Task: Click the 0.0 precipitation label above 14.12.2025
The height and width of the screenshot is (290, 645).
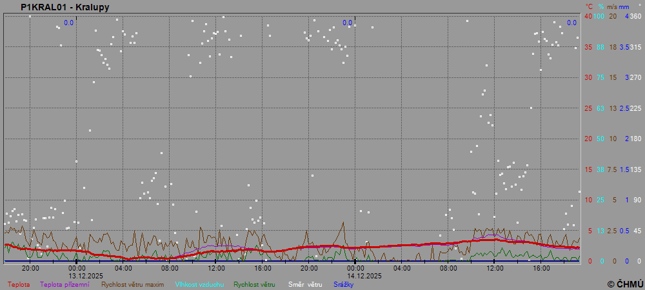Action: [x=348, y=23]
